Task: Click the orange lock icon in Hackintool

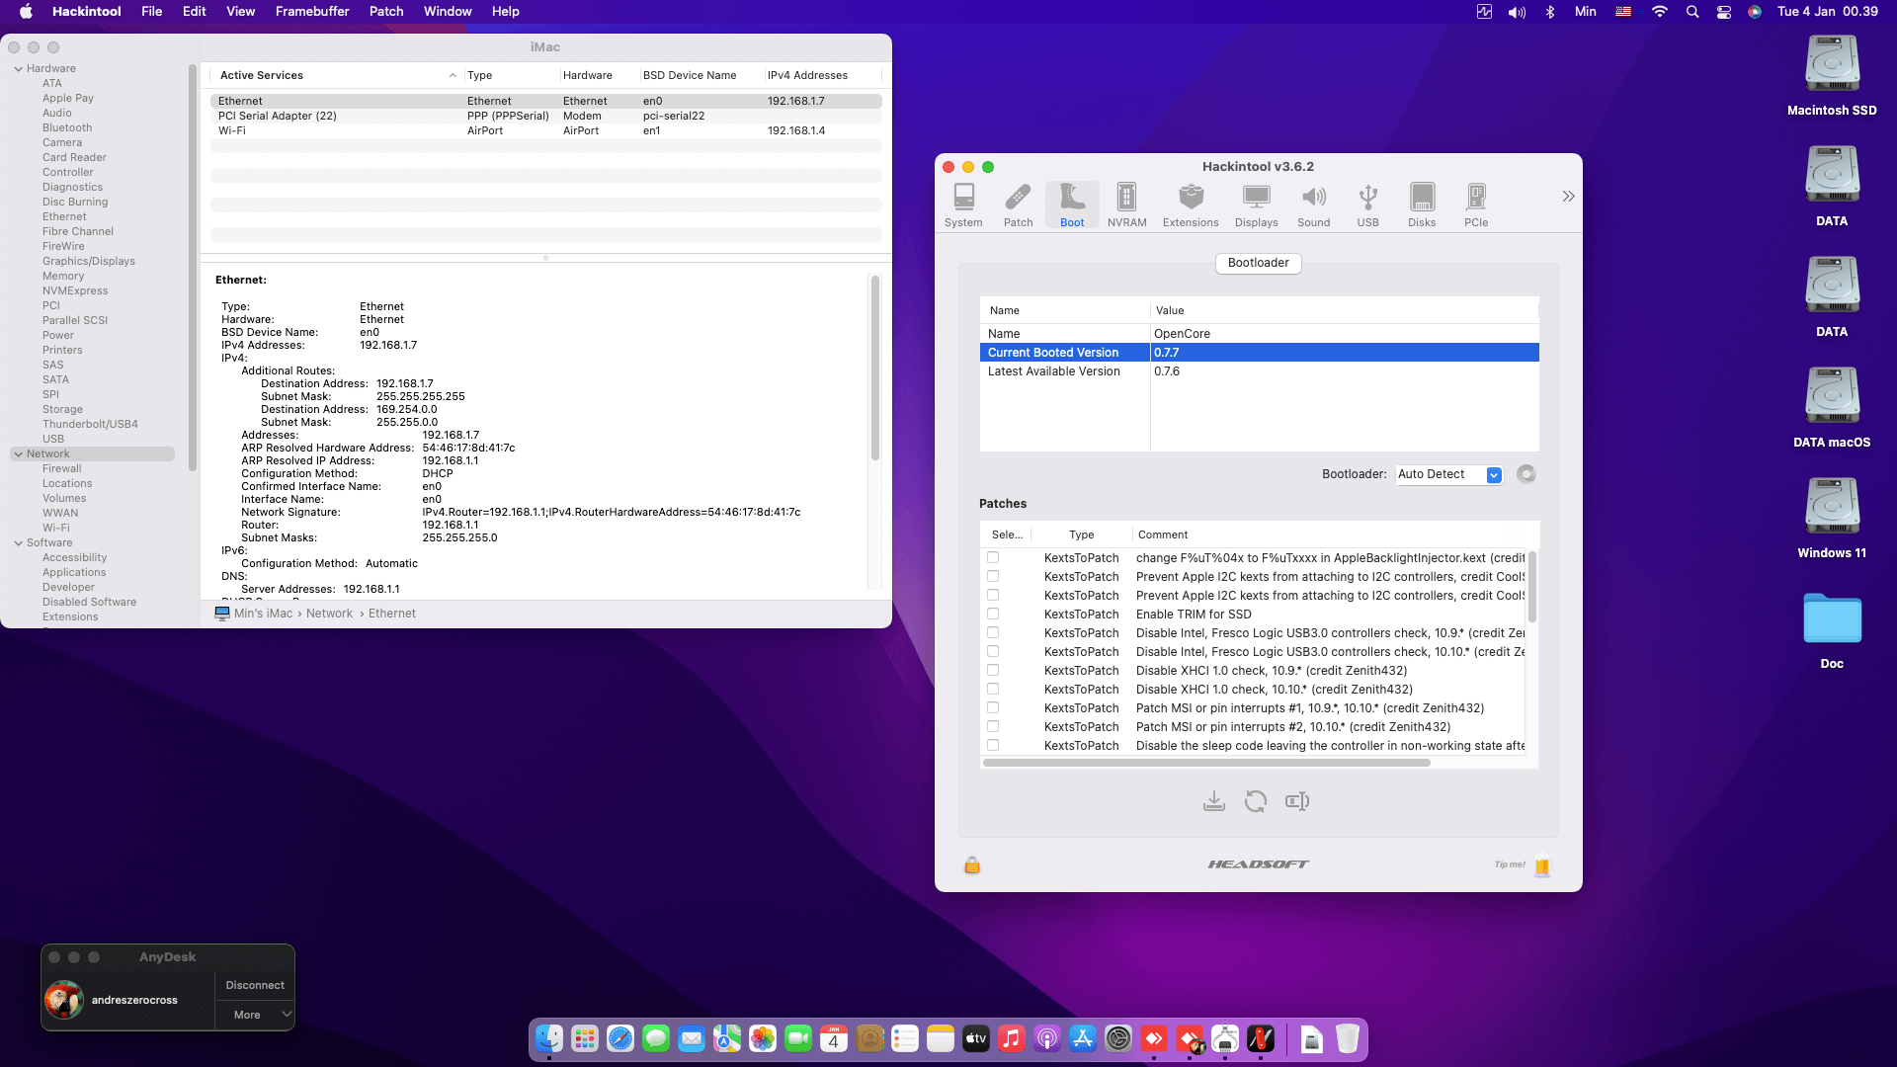Action: [972, 865]
